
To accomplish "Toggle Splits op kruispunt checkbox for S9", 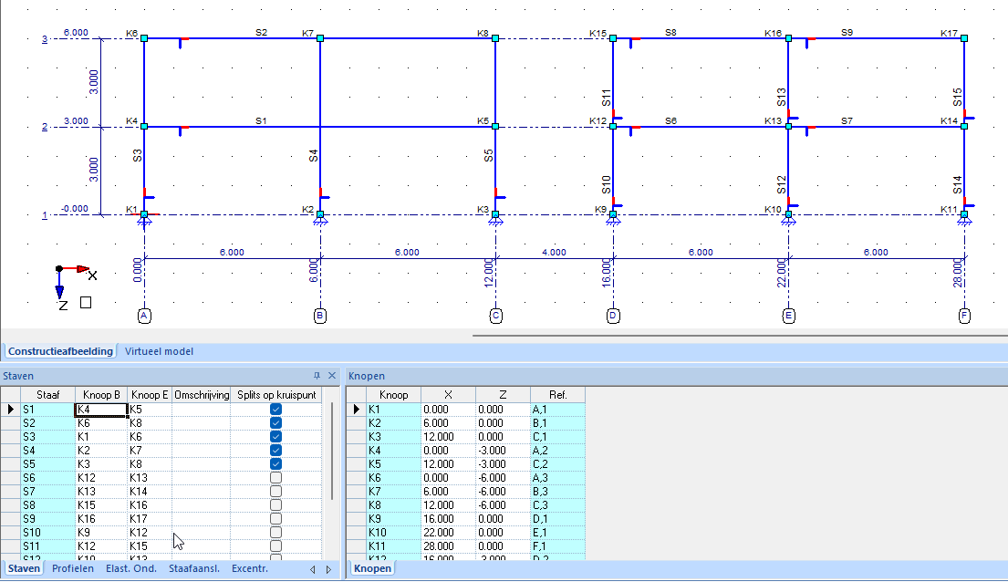I will (x=275, y=519).
